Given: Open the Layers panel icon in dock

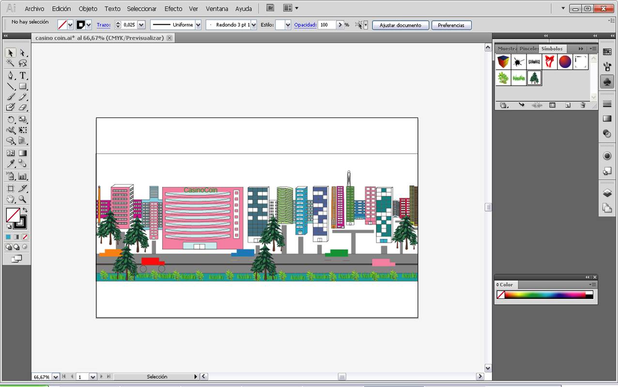Looking at the screenshot, I should (x=607, y=193).
